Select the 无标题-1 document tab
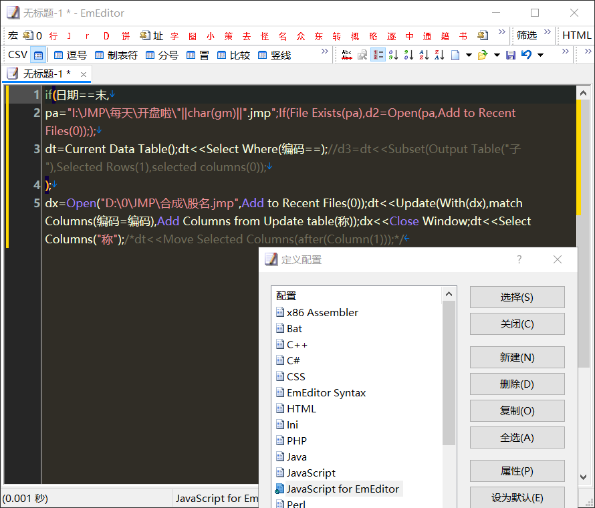595x508 pixels. point(47,74)
